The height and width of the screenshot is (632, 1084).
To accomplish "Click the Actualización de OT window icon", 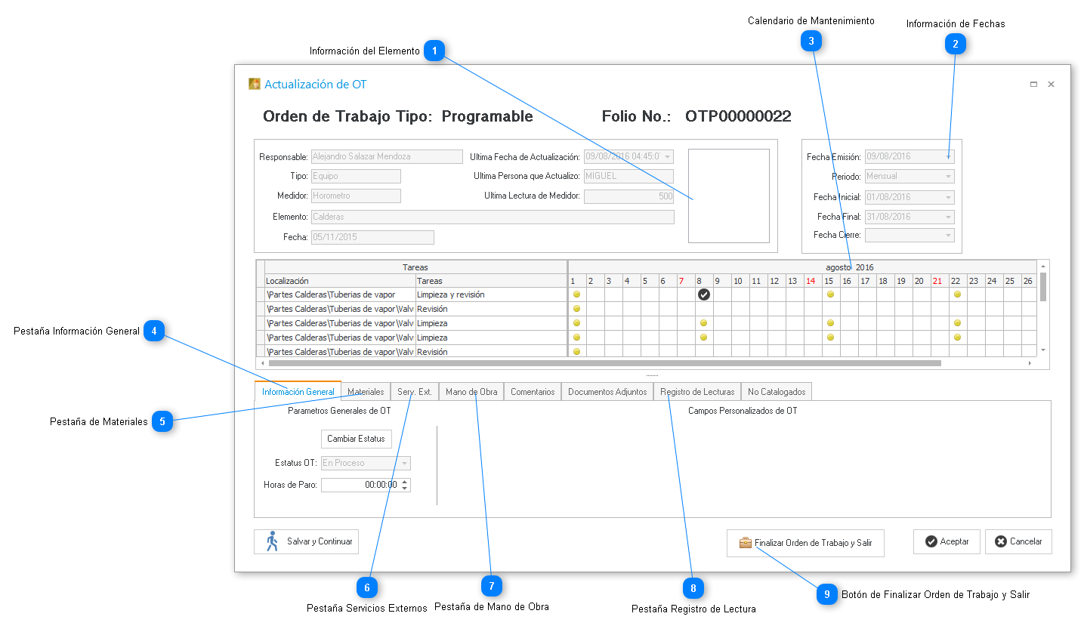I will [255, 85].
